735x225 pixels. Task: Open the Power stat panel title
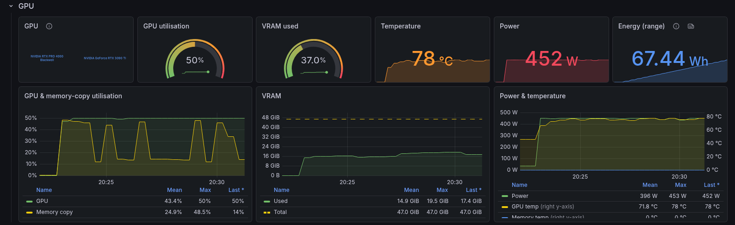(x=509, y=26)
